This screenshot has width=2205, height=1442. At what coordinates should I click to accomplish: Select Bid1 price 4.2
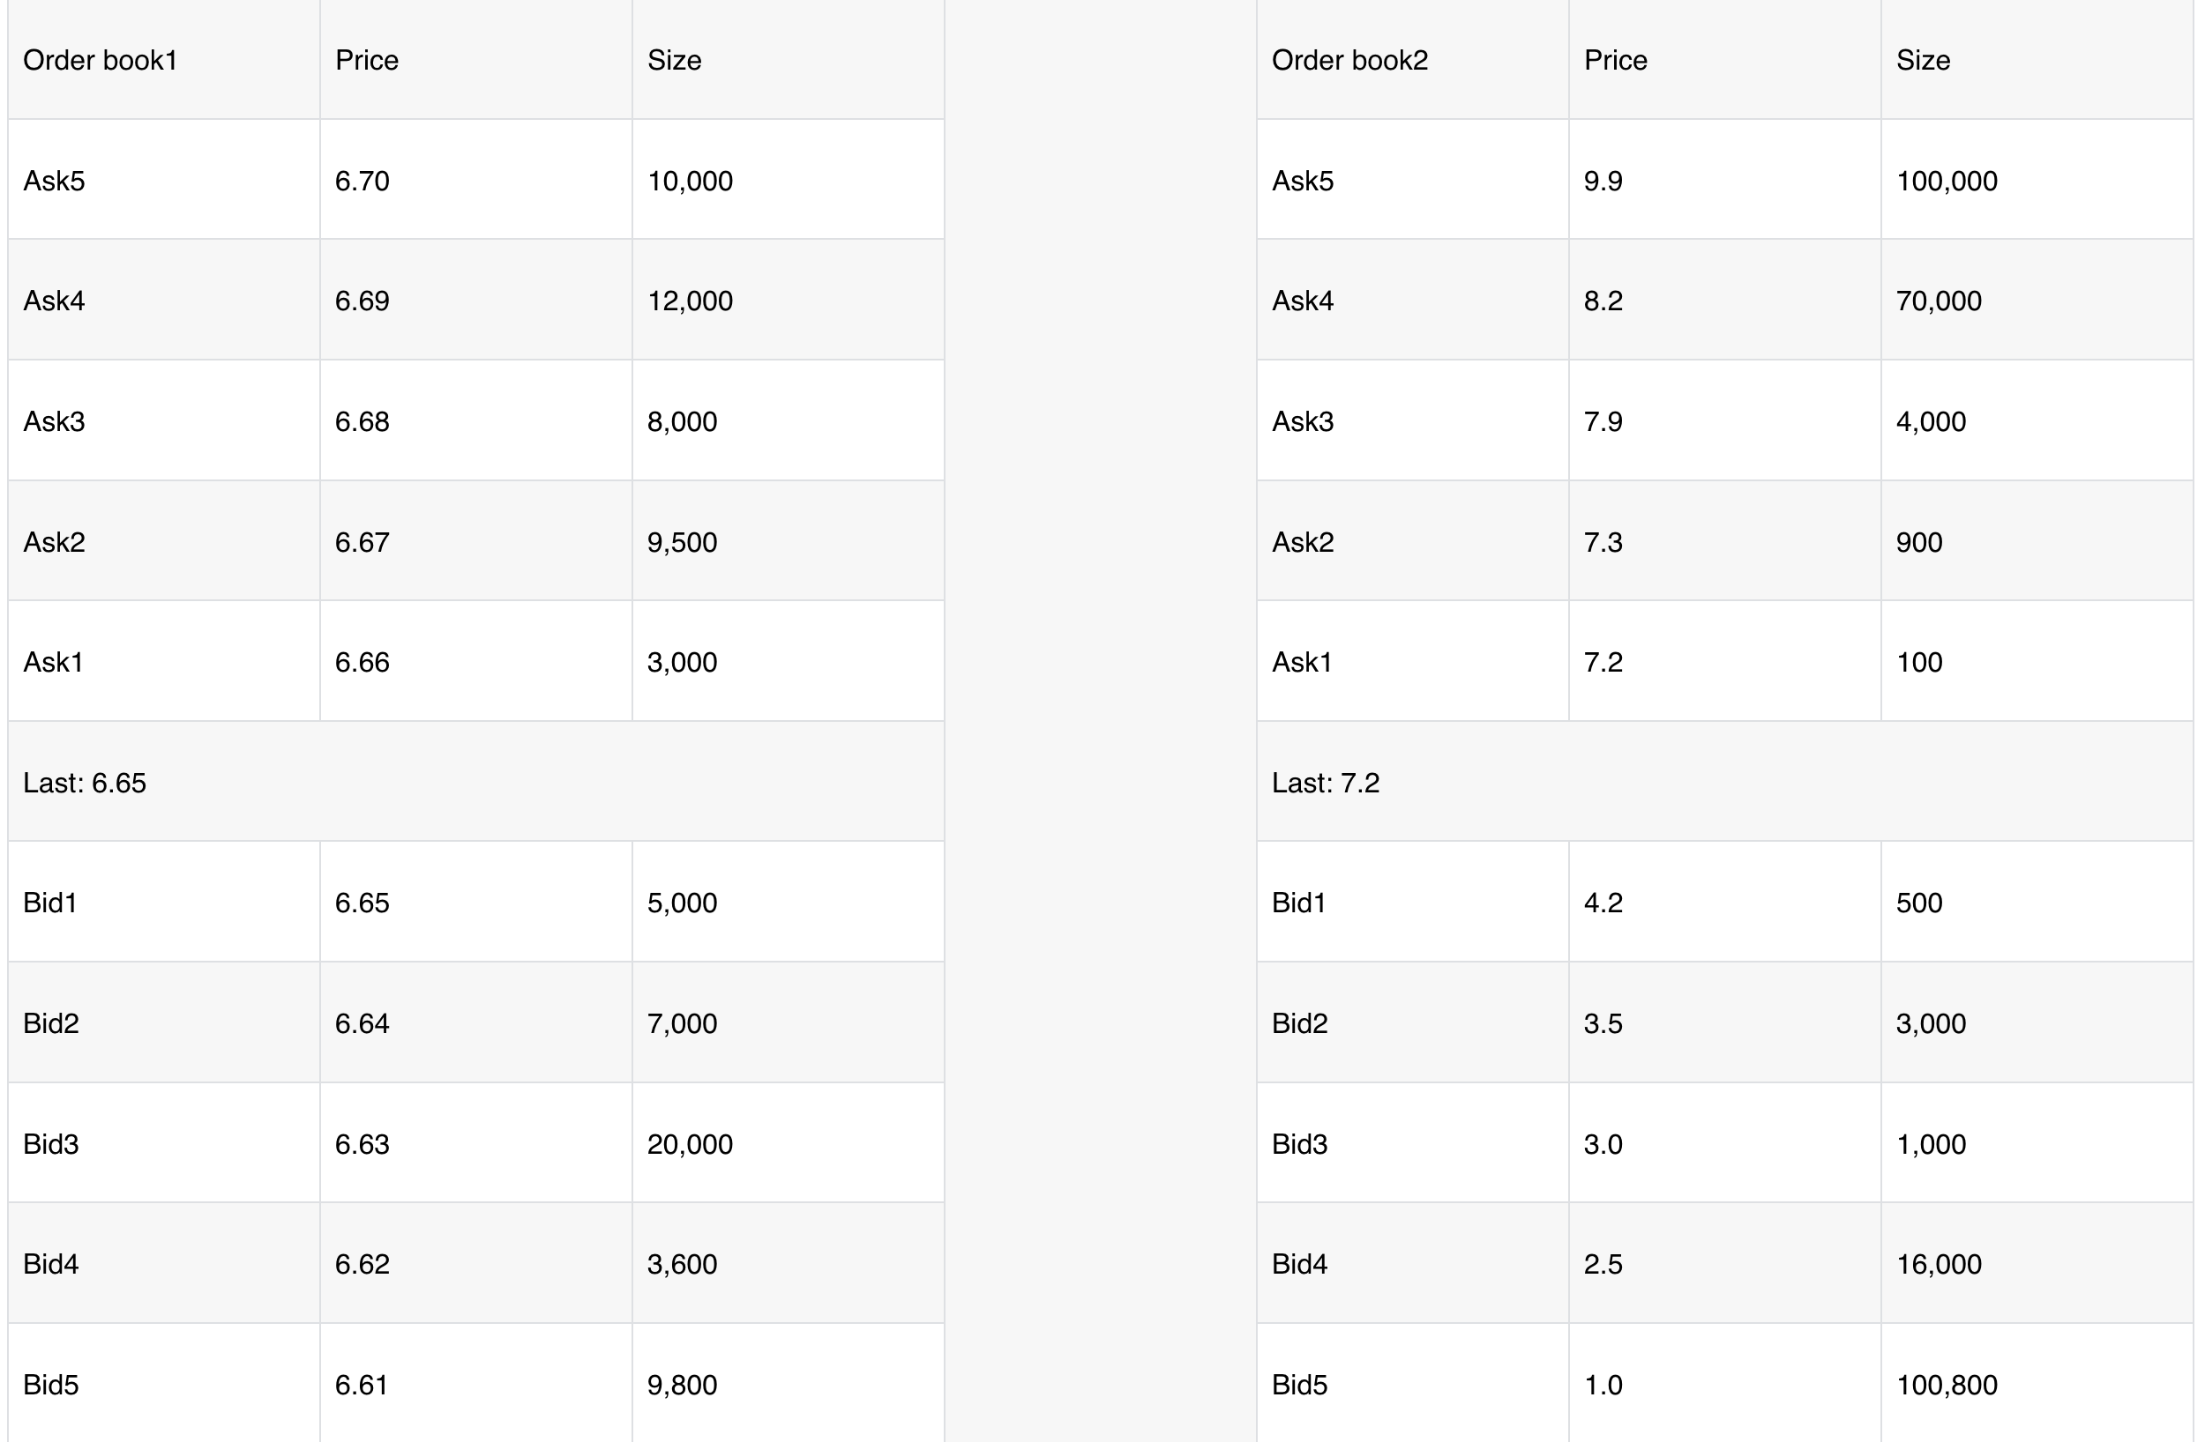pos(1724,902)
